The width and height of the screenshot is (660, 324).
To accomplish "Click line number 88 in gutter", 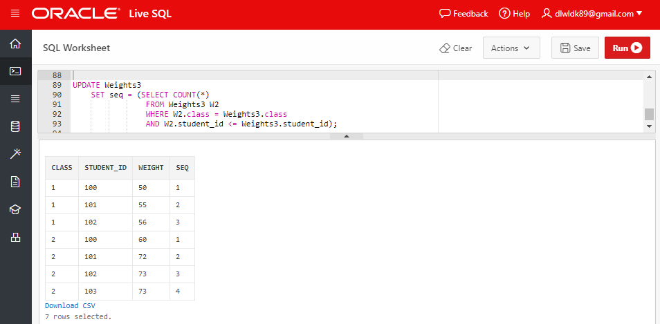I will tap(57, 75).
